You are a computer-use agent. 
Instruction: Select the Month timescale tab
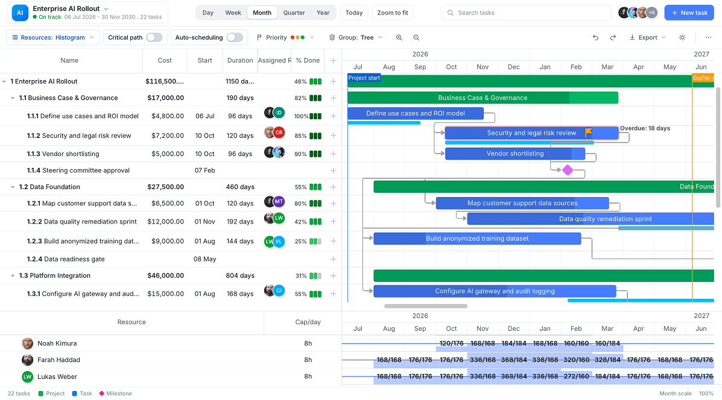[x=262, y=13]
